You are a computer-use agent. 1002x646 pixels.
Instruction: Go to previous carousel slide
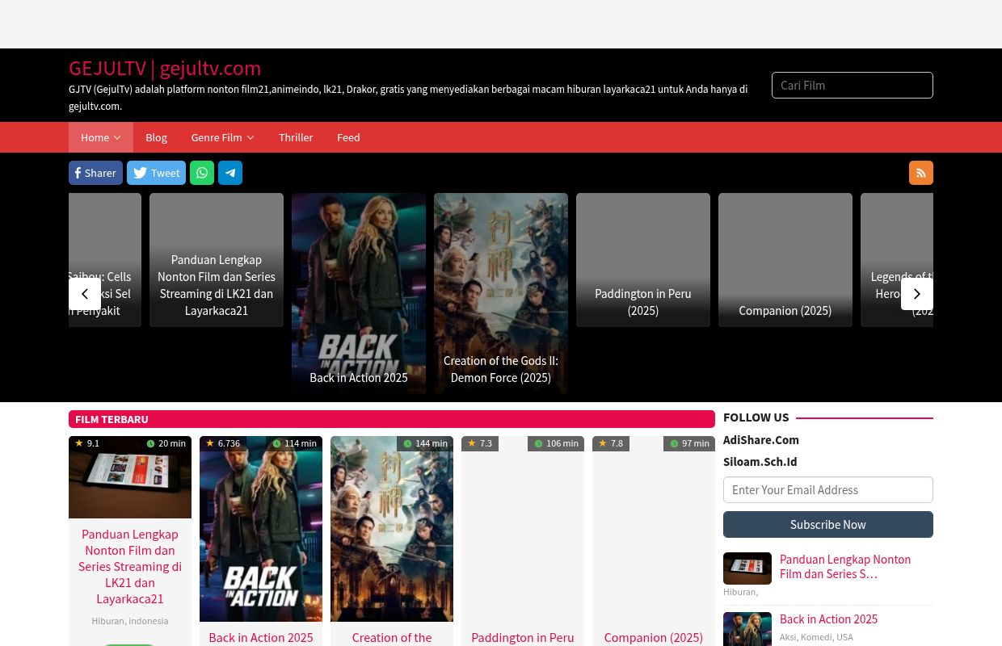pos(85,294)
